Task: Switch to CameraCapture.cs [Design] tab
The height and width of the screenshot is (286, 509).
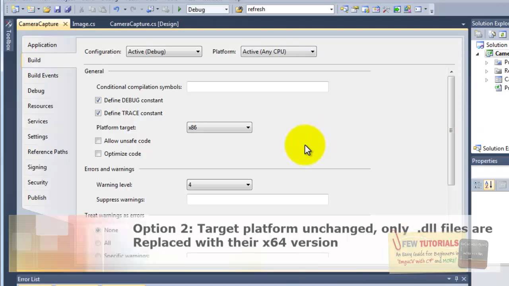Action: pos(144,24)
